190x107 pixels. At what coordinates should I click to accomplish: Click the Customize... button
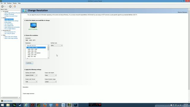coord(29,63)
